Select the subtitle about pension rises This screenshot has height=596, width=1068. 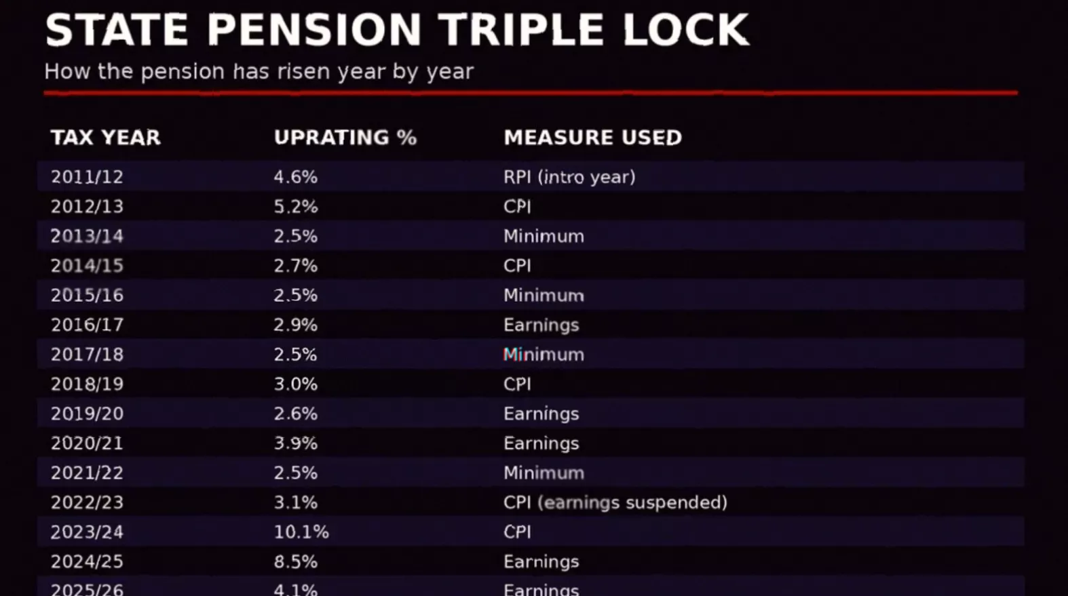(259, 71)
